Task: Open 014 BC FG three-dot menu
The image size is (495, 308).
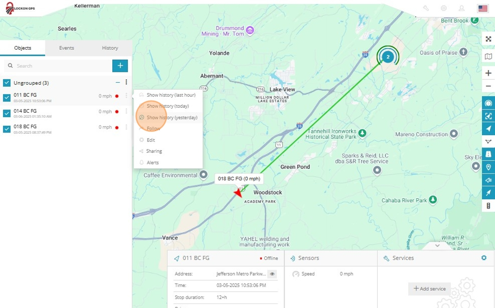Action: (126, 111)
